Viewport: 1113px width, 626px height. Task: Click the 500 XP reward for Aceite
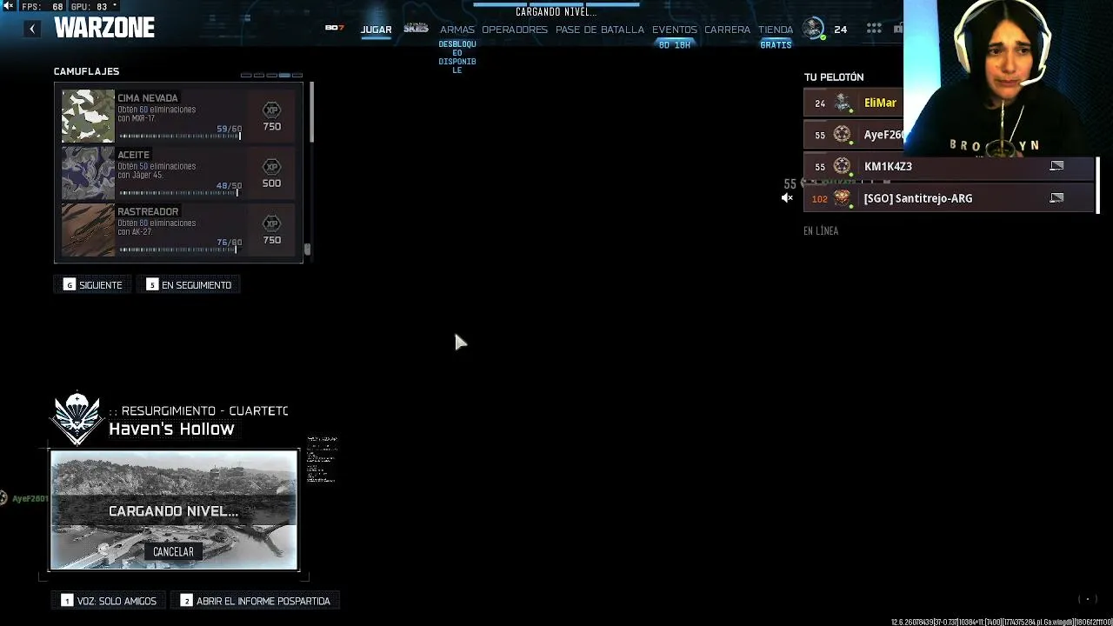point(271,183)
